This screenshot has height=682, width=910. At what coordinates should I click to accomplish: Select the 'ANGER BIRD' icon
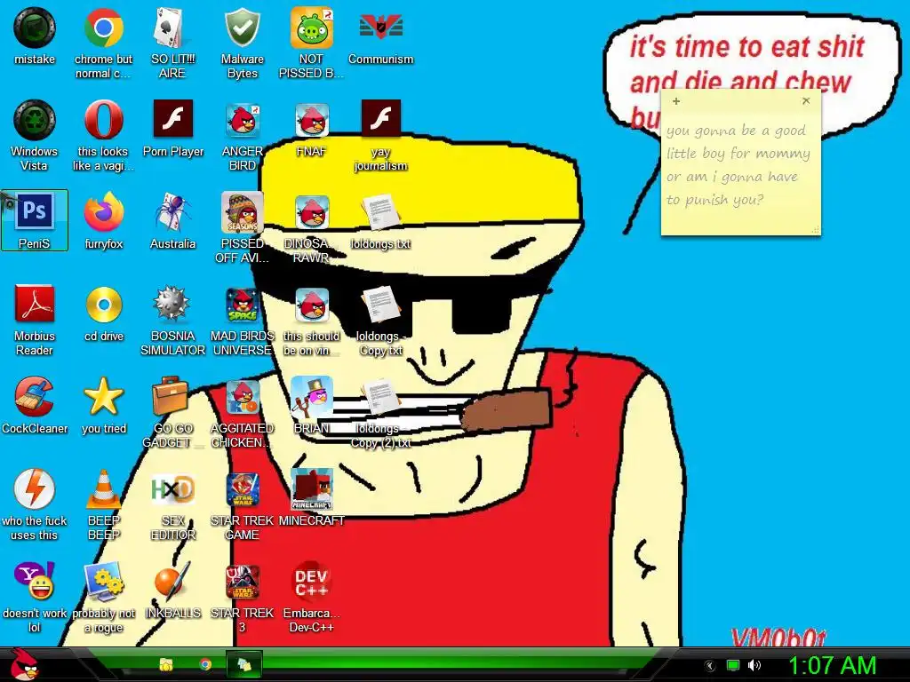pos(242,136)
